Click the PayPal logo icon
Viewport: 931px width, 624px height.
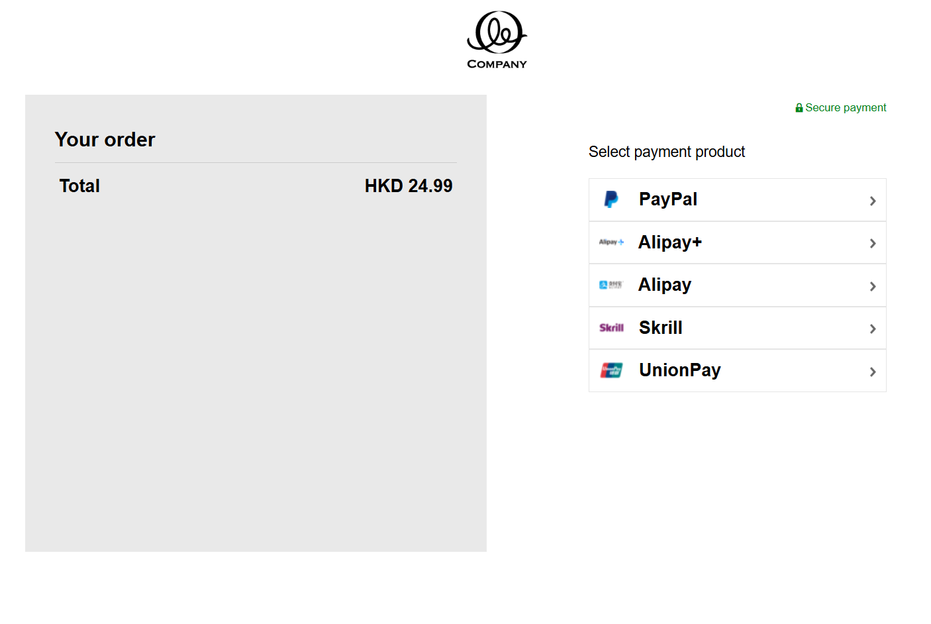[x=611, y=199]
